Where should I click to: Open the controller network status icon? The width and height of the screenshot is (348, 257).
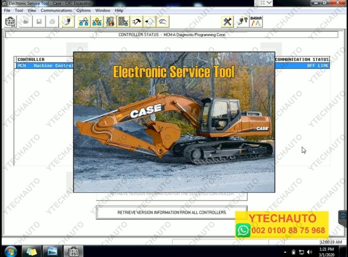pyautogui.click(x=84, y=21)
